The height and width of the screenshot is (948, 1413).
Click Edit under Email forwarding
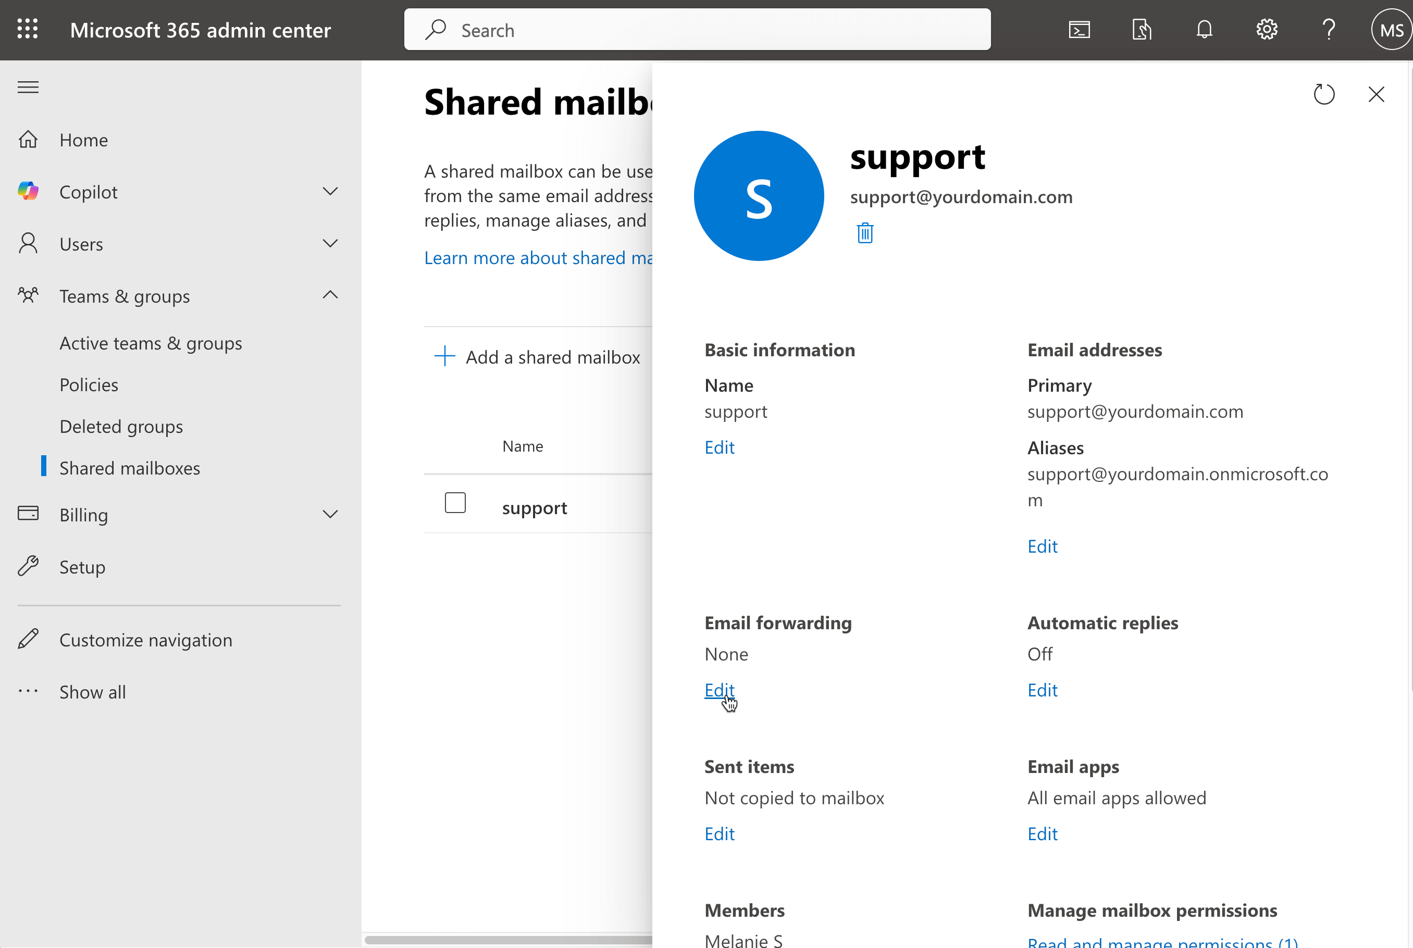click(x=719, y=690)
